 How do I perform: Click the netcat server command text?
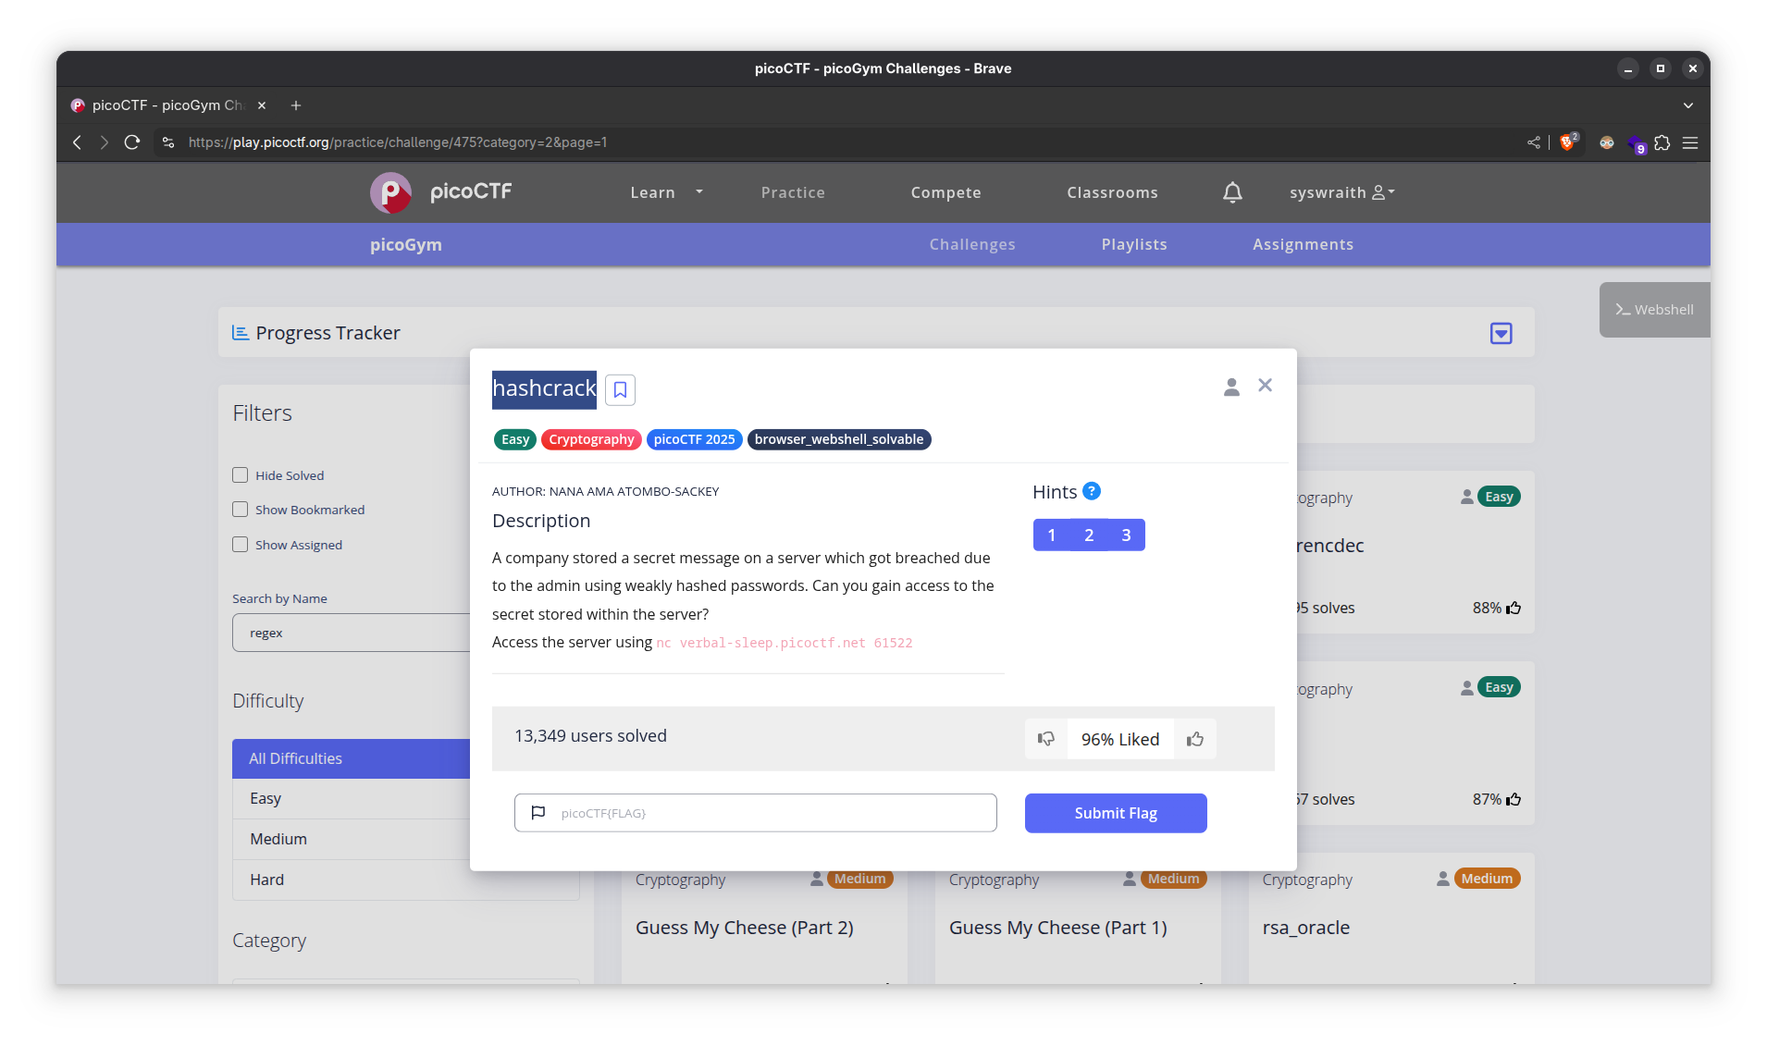tap(784, 643)
